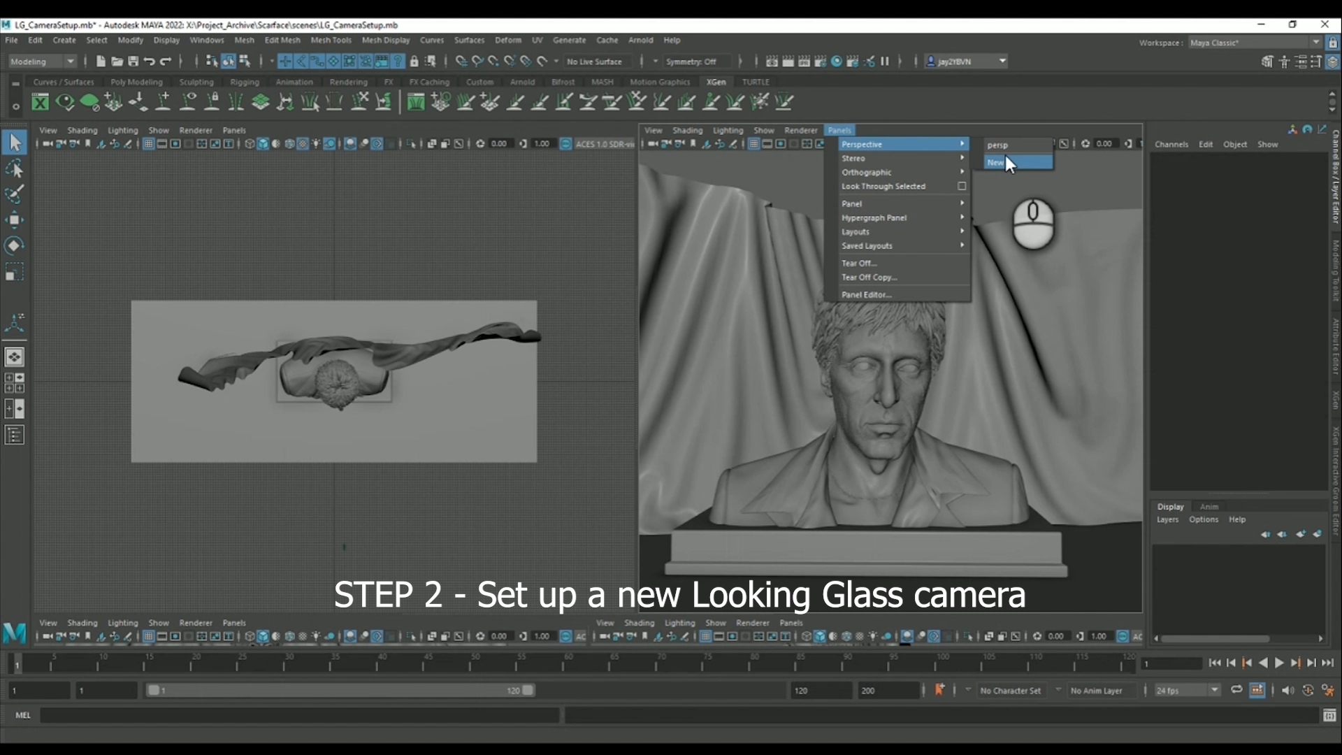Activate the Lasso select tool
The width and height of the screenshot is (1342, 755).
click(x=14, y=168)
